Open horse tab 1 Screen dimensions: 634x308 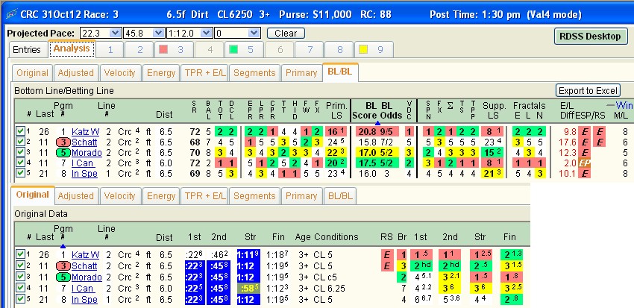pyautogui.click(x=110, y=50)
